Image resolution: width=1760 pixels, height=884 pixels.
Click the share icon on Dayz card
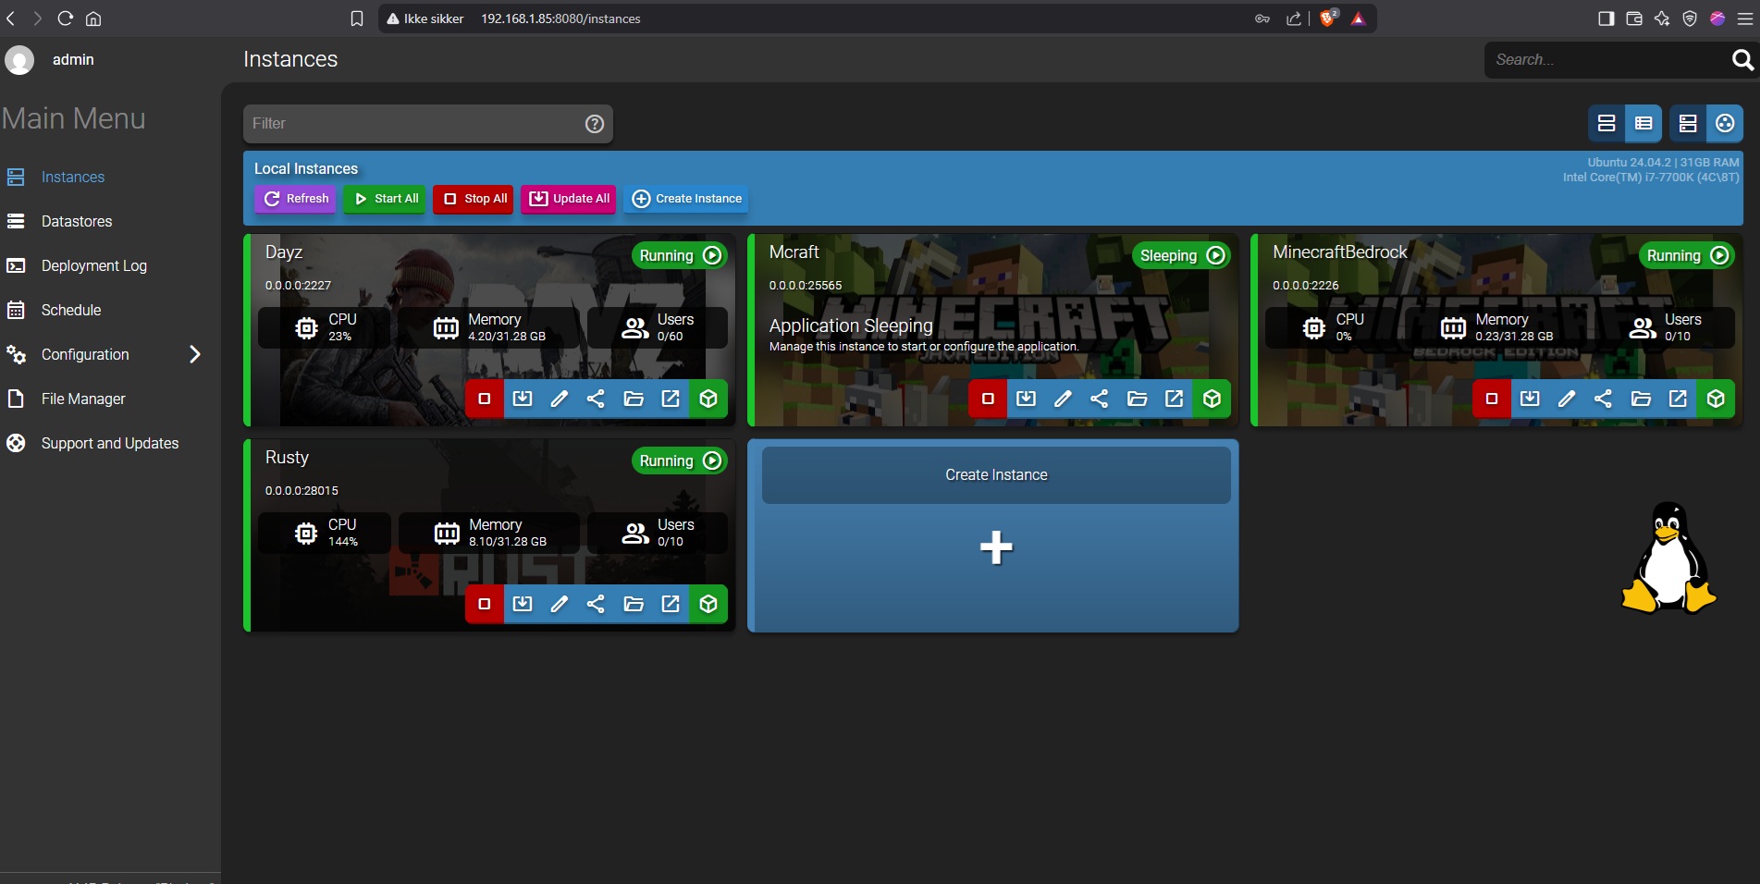click(597, 399)
